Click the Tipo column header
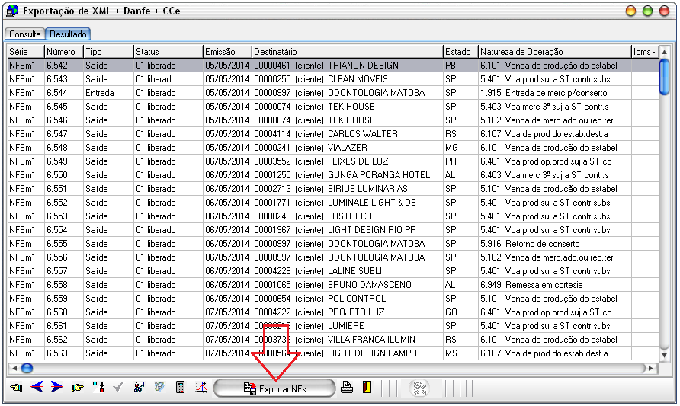 pyautogui.click(x=108, y=52)
